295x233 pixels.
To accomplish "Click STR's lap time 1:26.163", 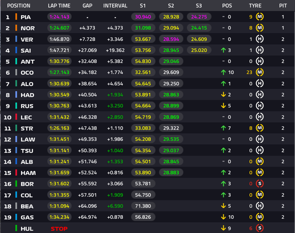I will (59, 128).
